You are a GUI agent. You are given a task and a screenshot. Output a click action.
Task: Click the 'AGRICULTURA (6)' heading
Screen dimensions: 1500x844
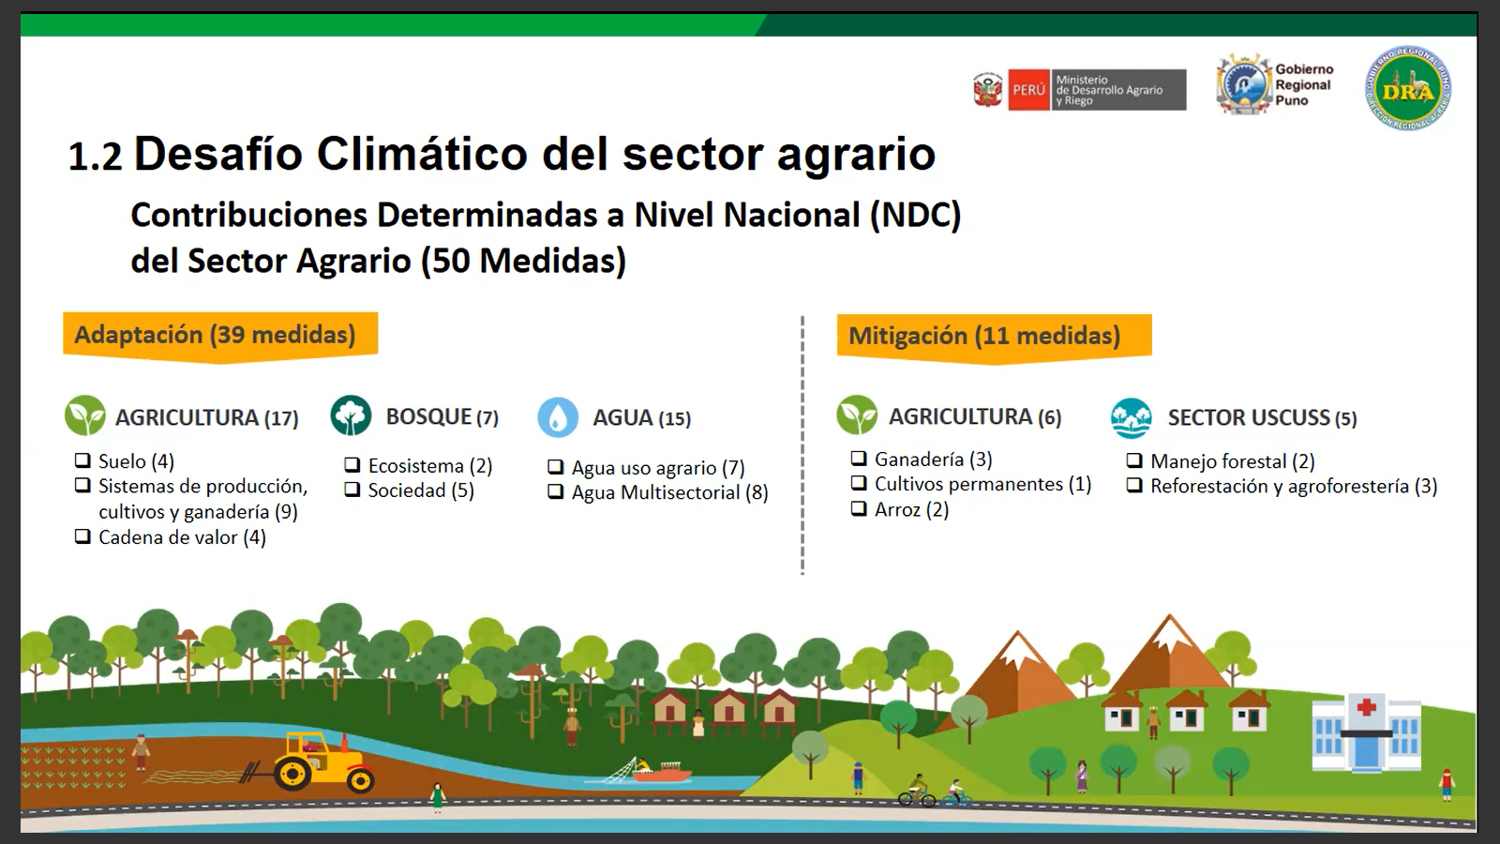point(975,417)
